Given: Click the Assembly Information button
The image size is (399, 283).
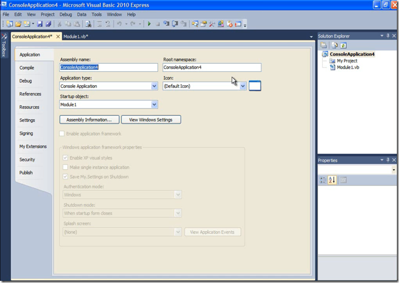Looking at the screenshot, I should (x=89, y=120).
